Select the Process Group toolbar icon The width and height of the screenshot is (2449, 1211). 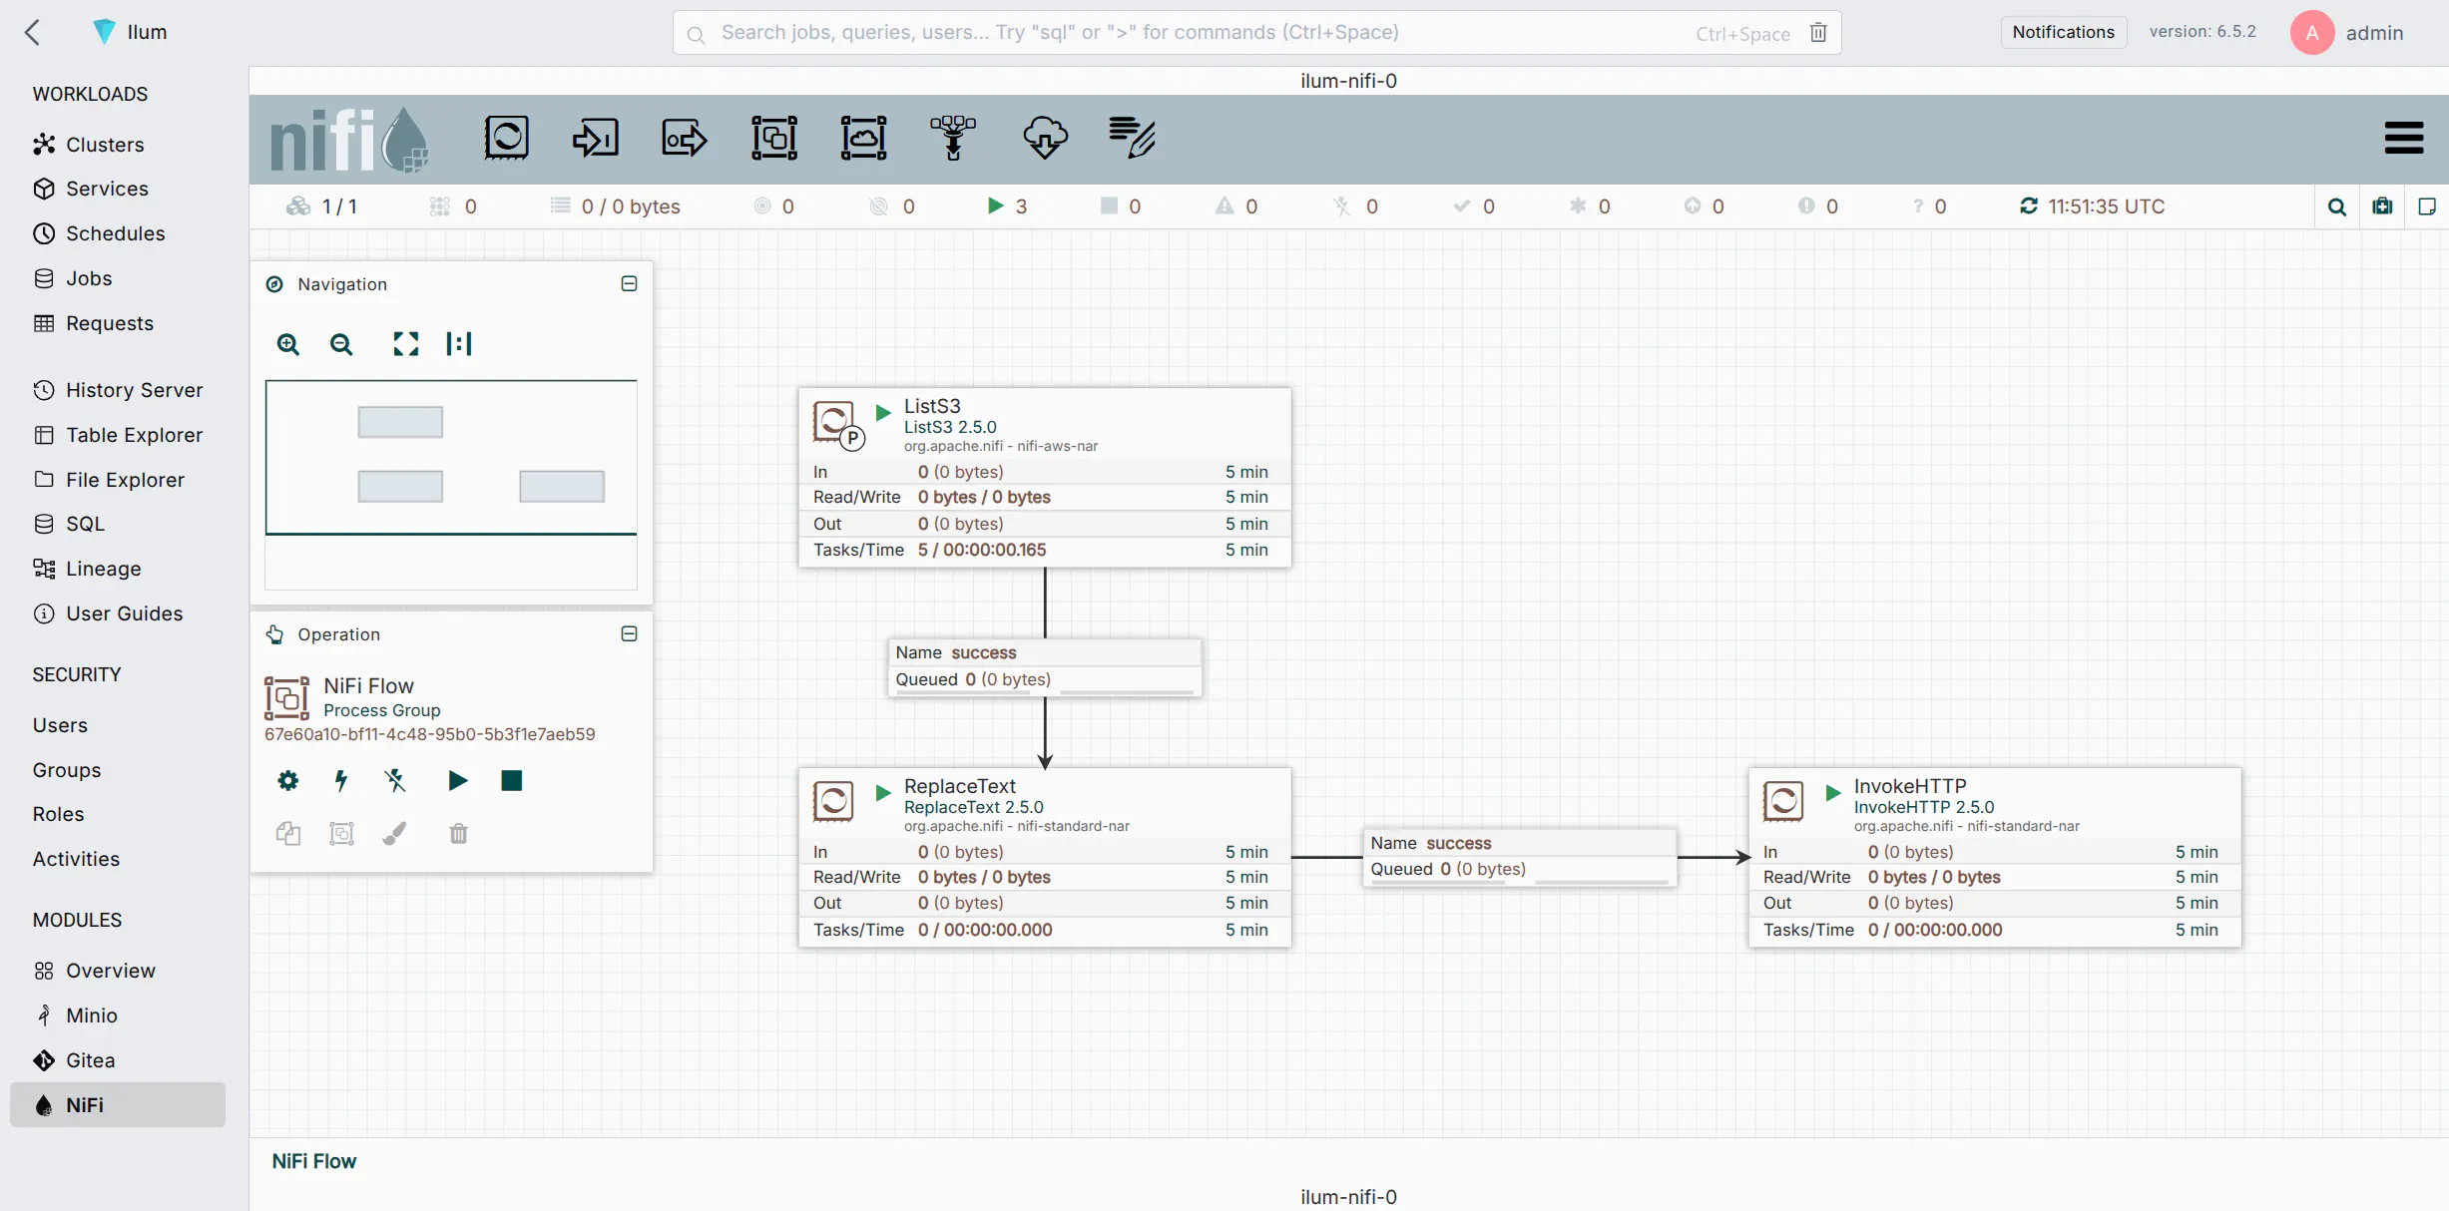774,138
